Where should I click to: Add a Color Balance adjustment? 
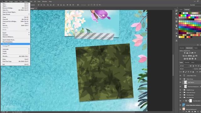[x=186, y=56]
